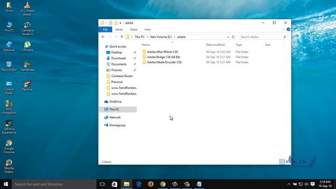Open Handbrake desktop shortcut
Screen dimensions: 336x189
[27, 66]
